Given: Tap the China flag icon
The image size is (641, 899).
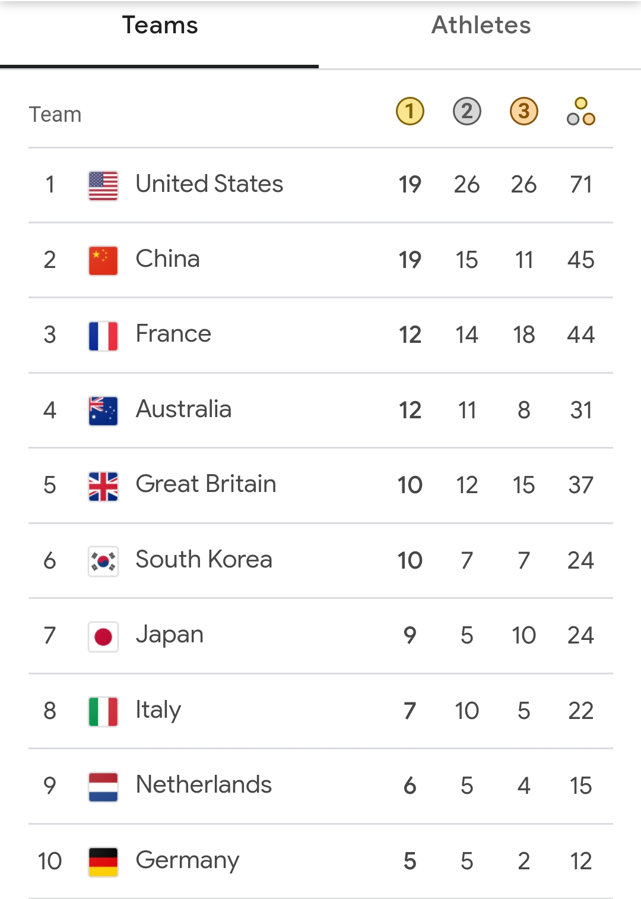Looking at the screenshot, I should pyautogui.click(x=103, y=260).
